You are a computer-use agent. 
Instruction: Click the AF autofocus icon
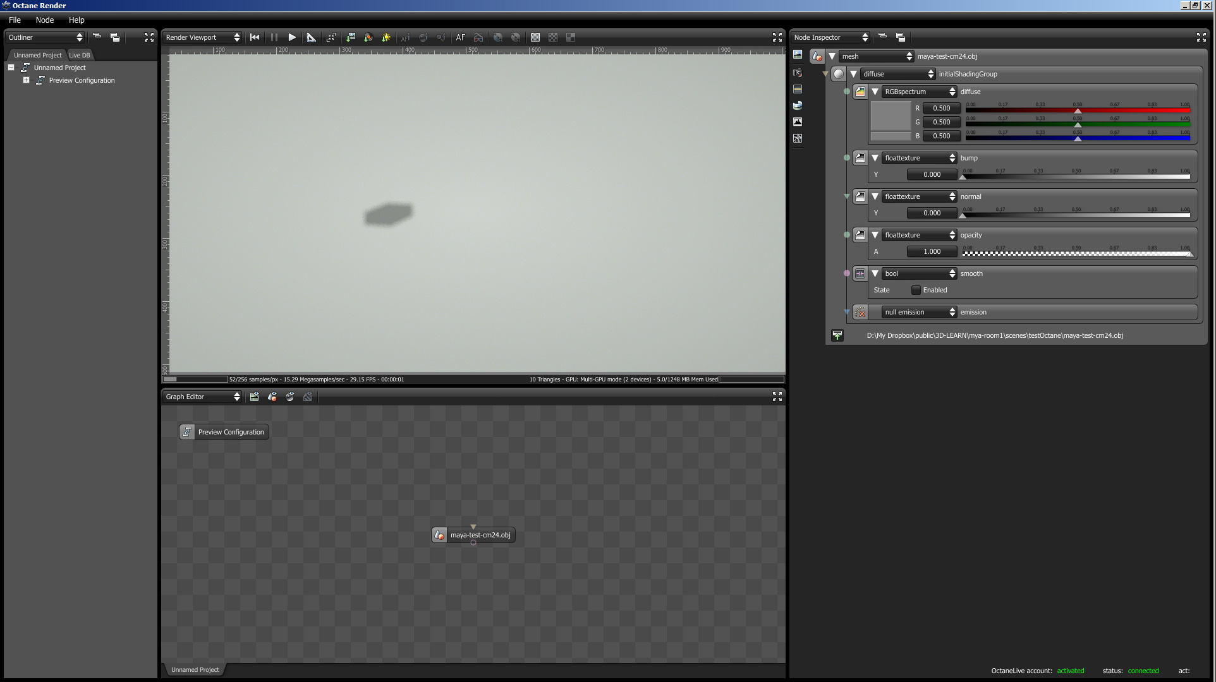point(461,38)
